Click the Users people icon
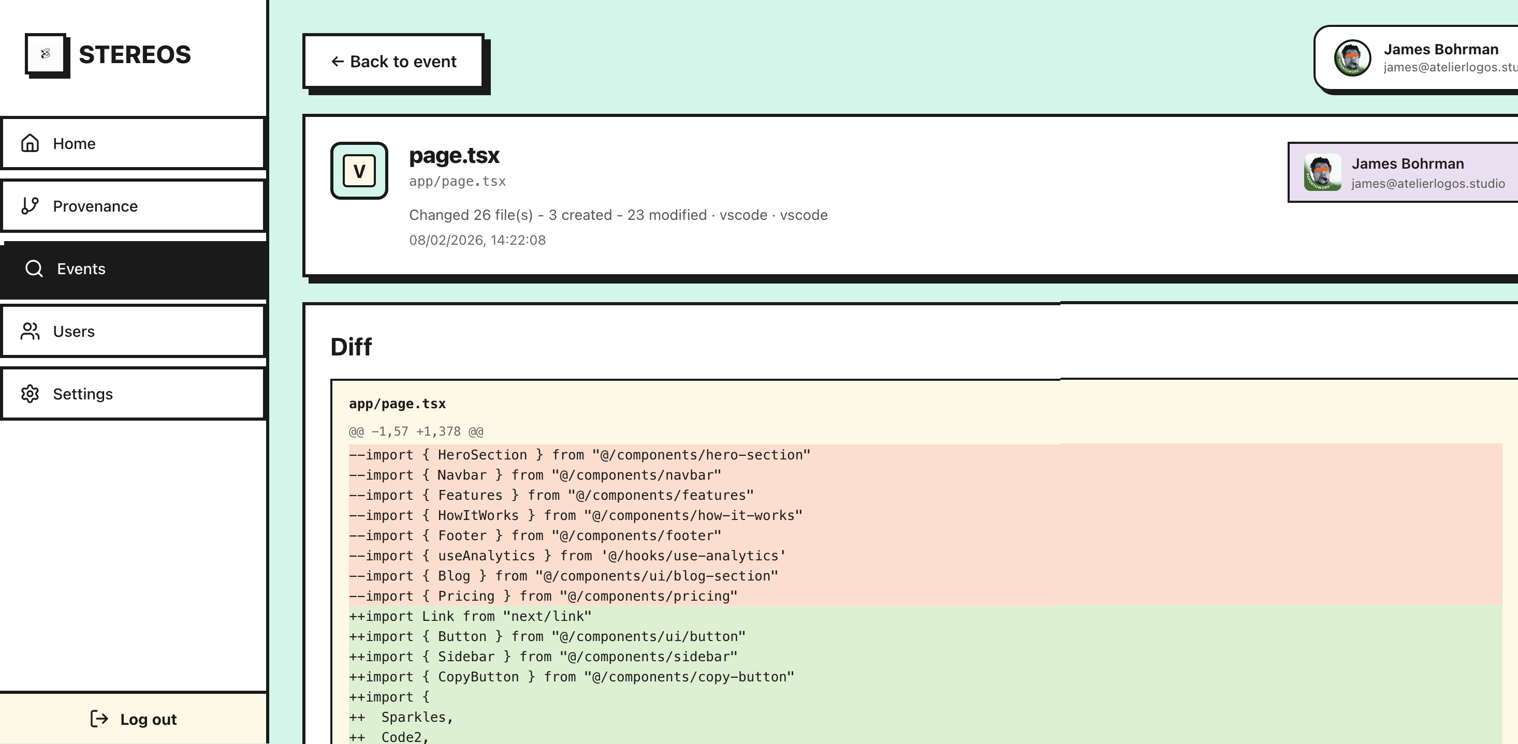1518x744 pixels. pos(30,331)
